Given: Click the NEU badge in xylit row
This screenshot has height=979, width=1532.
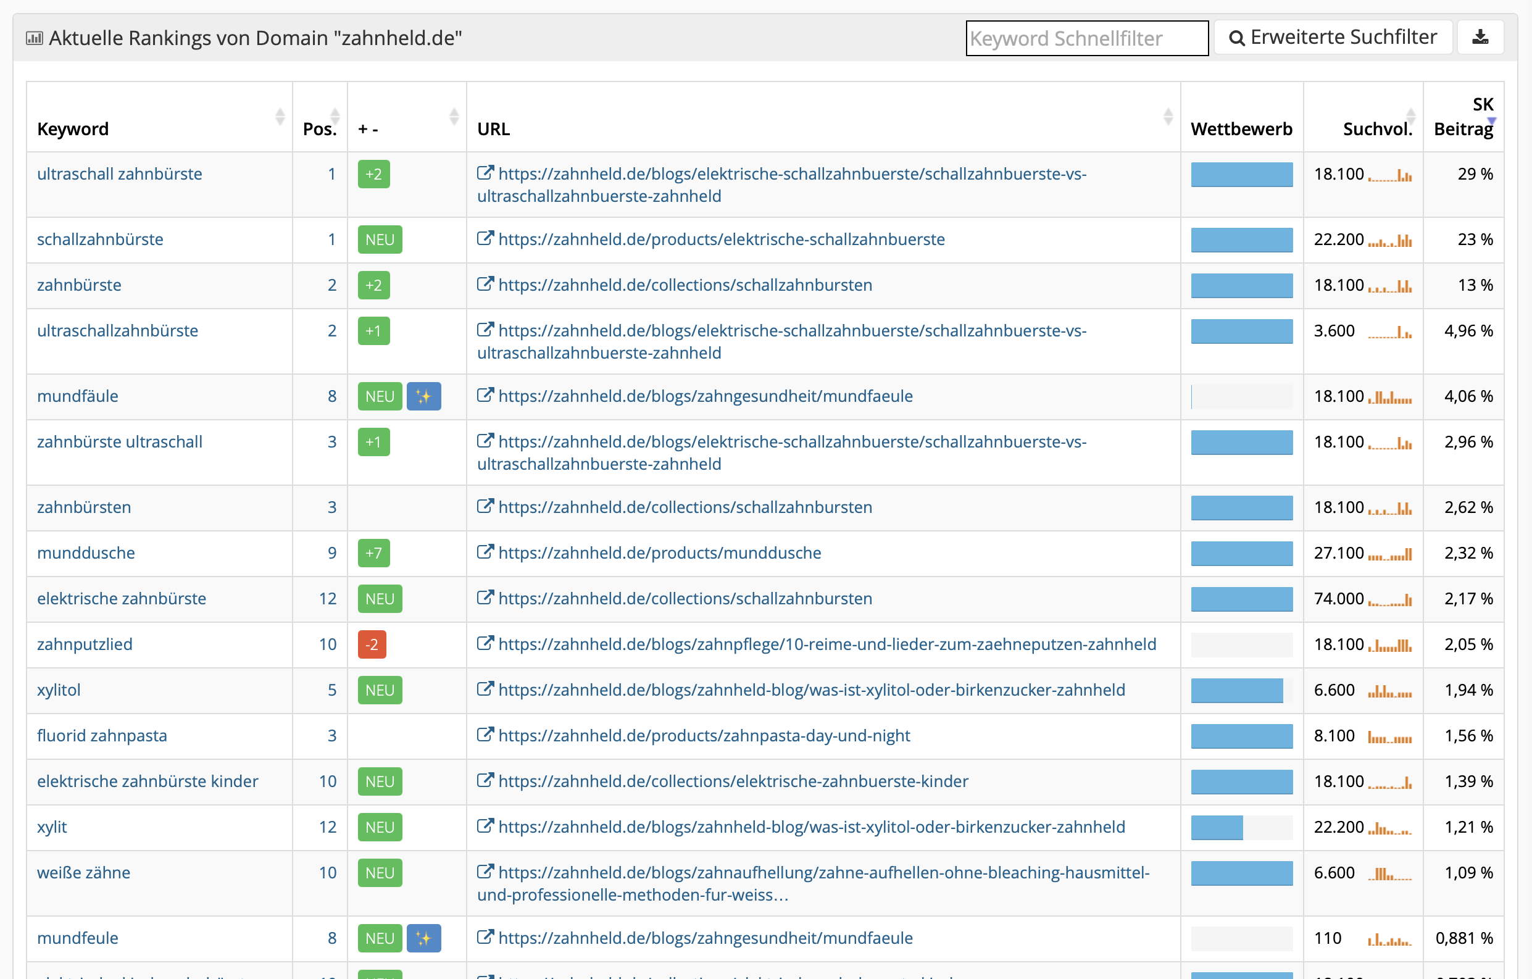Looking at the screenshot, I should [x=380, y=827].
